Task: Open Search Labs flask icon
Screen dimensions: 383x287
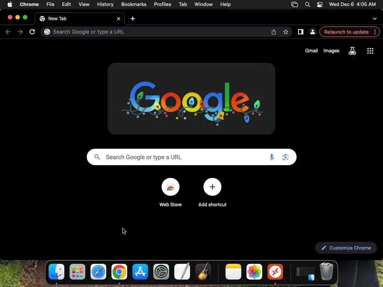Action: tap(352, 51)
